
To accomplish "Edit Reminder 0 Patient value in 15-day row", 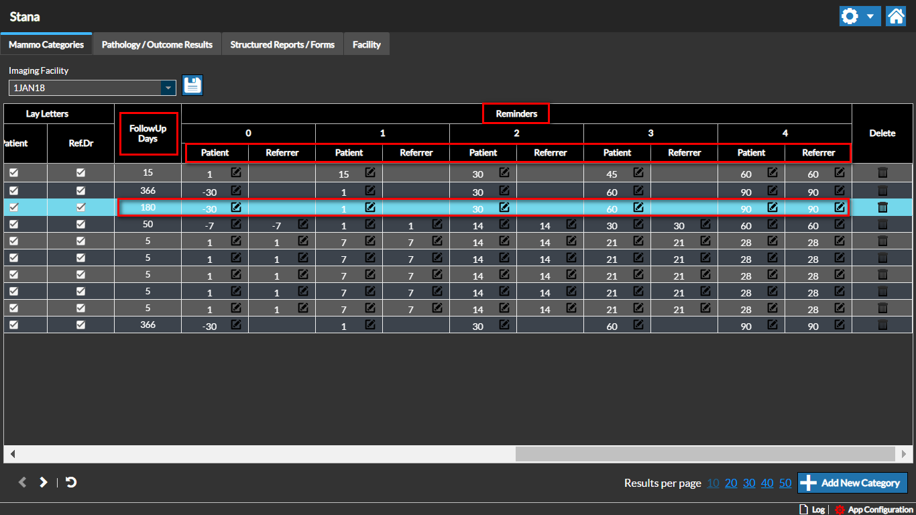I will tap(236, 173).
